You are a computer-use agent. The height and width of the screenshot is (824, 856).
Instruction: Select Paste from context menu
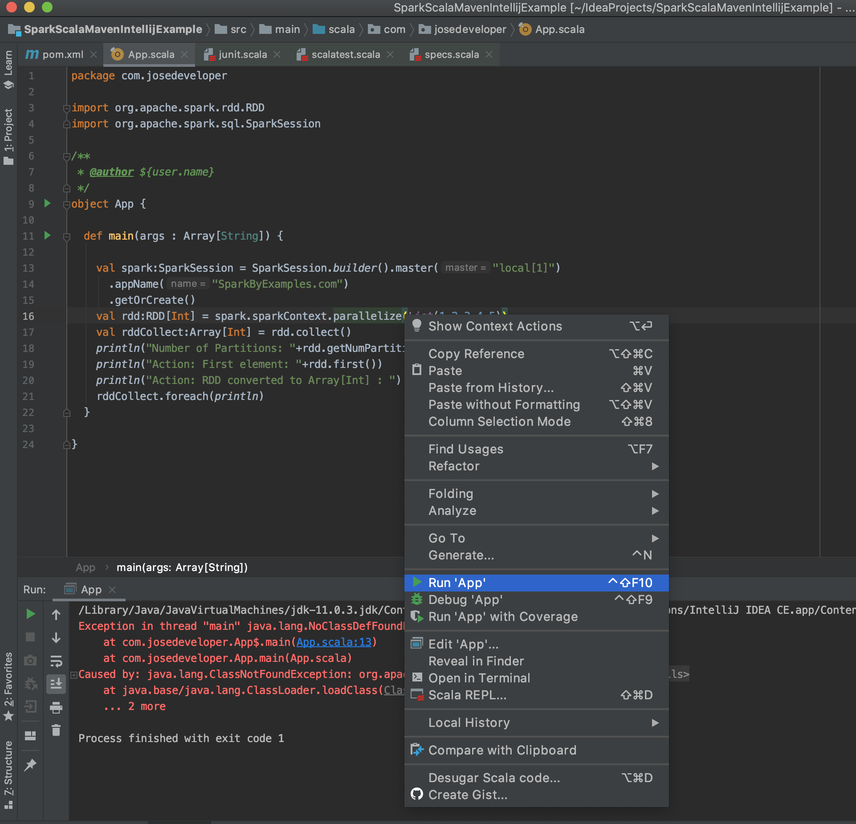click(536, 371)
